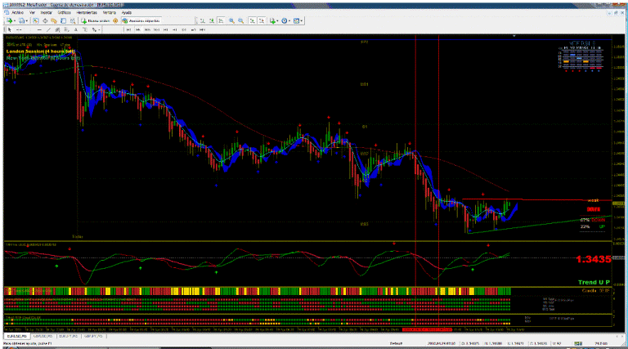Click the red vertical line on chart
628x349 pixels.
point(440,123)
